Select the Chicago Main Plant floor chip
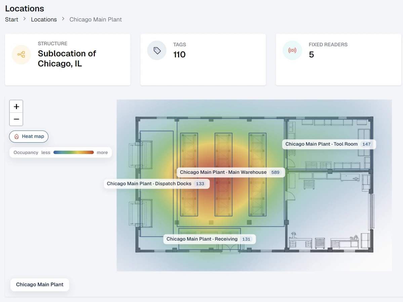Viewport: 403px width, 302px height. pos(40,285)
